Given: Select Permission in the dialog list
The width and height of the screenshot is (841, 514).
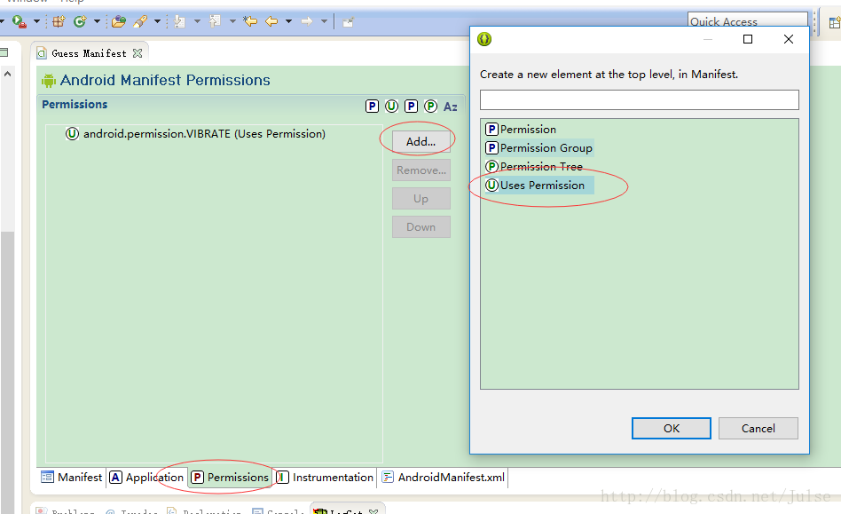Looking at the screenshot, I should 521,130.
